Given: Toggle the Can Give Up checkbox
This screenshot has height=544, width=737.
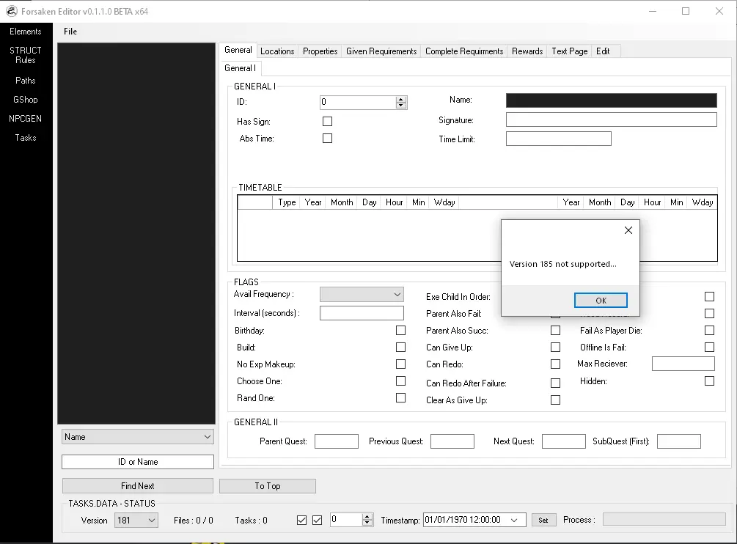Looking at the screenshot, I should tap(555, 348).
